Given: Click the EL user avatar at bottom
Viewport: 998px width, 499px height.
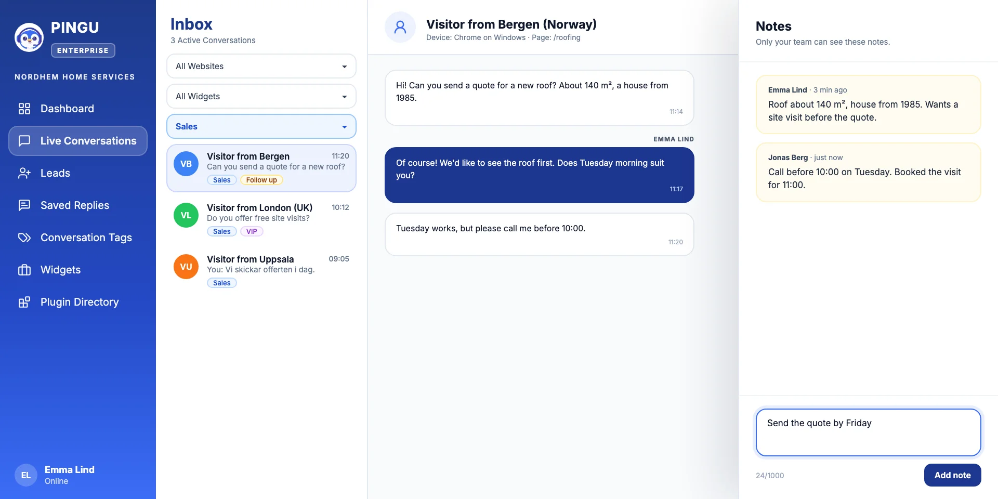Looking at the screenshot, I should (26, 475).
